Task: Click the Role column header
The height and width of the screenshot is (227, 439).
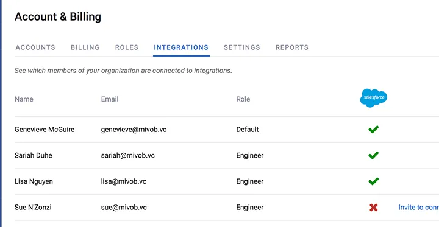Action: (x=243, y=99)
